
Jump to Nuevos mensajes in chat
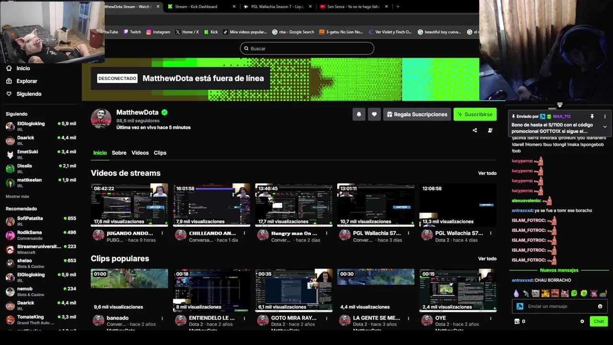coord(559,270)
